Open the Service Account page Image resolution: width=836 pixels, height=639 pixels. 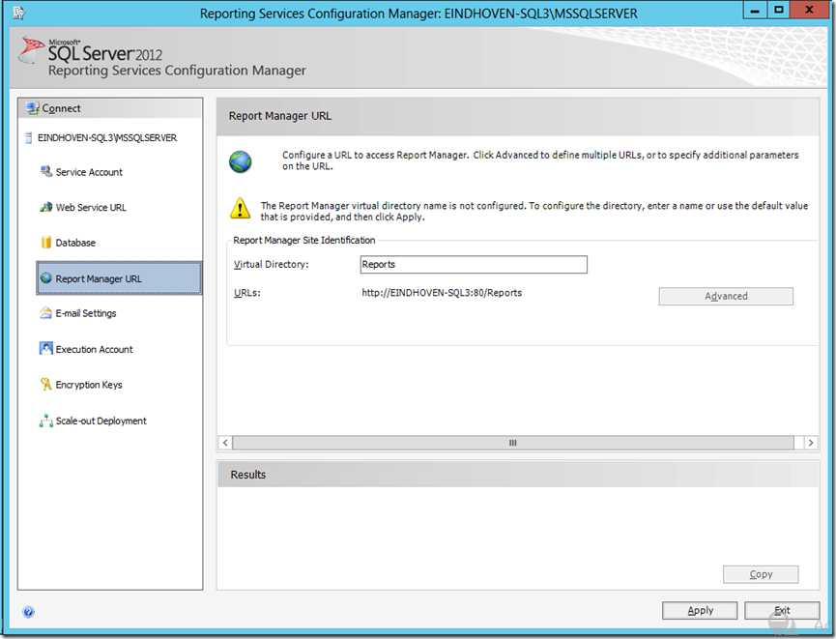point(89,172)
